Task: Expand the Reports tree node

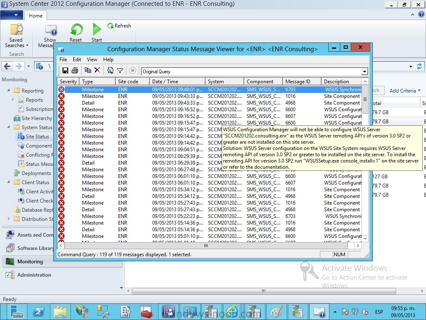Action: (x=13, y=100)
